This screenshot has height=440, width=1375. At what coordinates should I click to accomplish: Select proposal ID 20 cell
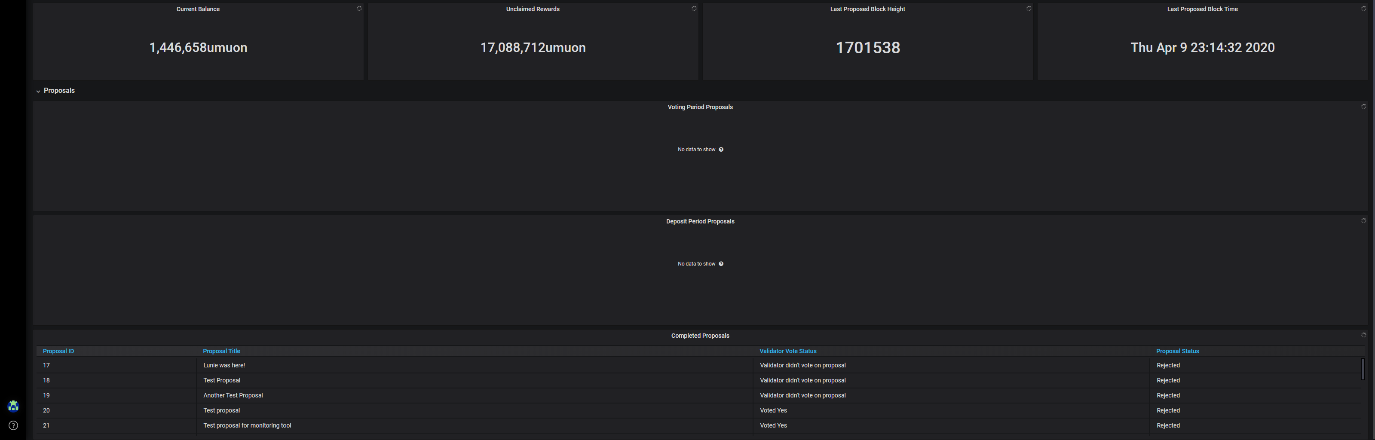(116, 410)
